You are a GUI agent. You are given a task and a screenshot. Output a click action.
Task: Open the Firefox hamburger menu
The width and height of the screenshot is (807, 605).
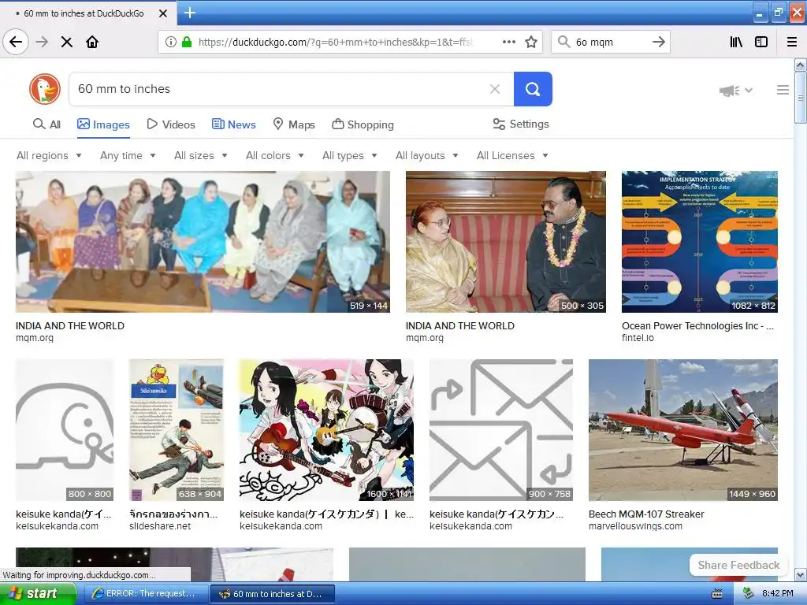[792, 43]
